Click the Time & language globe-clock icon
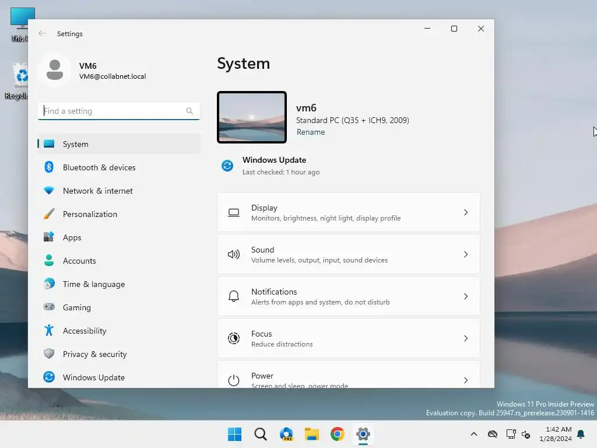Image resolution: width=597 pixels, height=448 pixels. point(49,284)
